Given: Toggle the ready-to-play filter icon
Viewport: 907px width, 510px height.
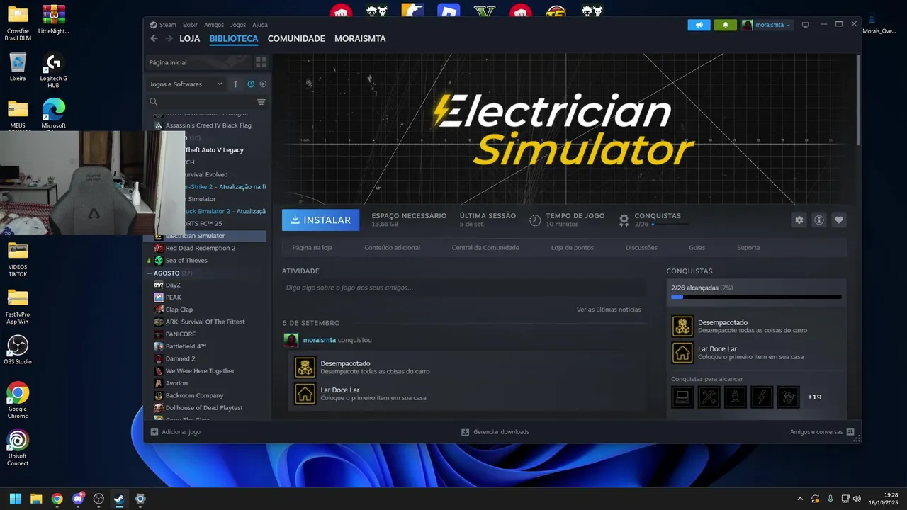Looking at the screenshot, I should [263, 84].
